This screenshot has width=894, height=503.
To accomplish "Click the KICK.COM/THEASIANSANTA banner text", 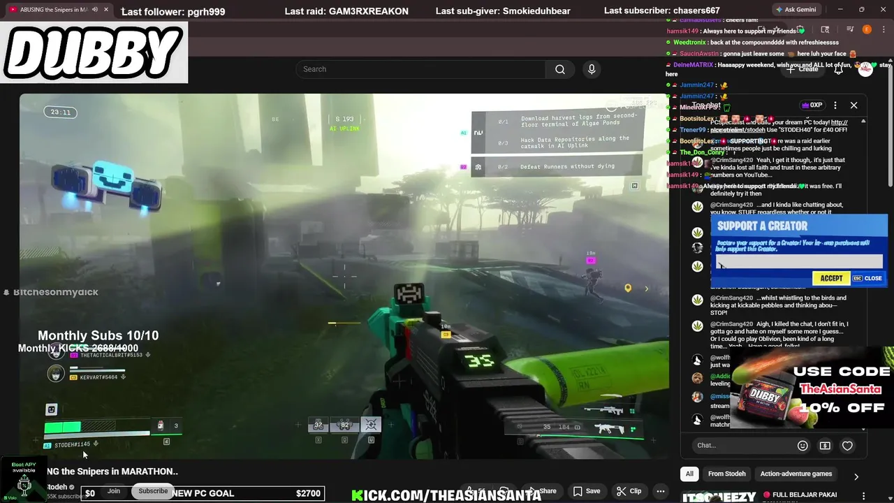I will pos(446,495).
